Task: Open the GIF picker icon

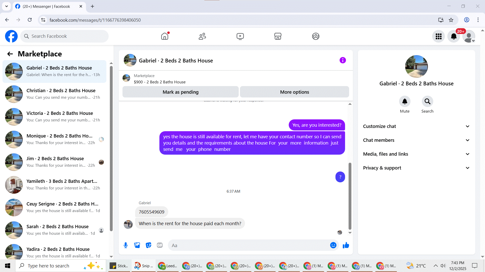Action: click(x=160, y=245)
